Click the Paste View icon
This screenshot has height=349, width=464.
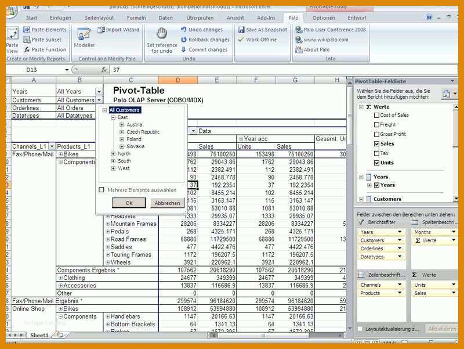point(12,34)
